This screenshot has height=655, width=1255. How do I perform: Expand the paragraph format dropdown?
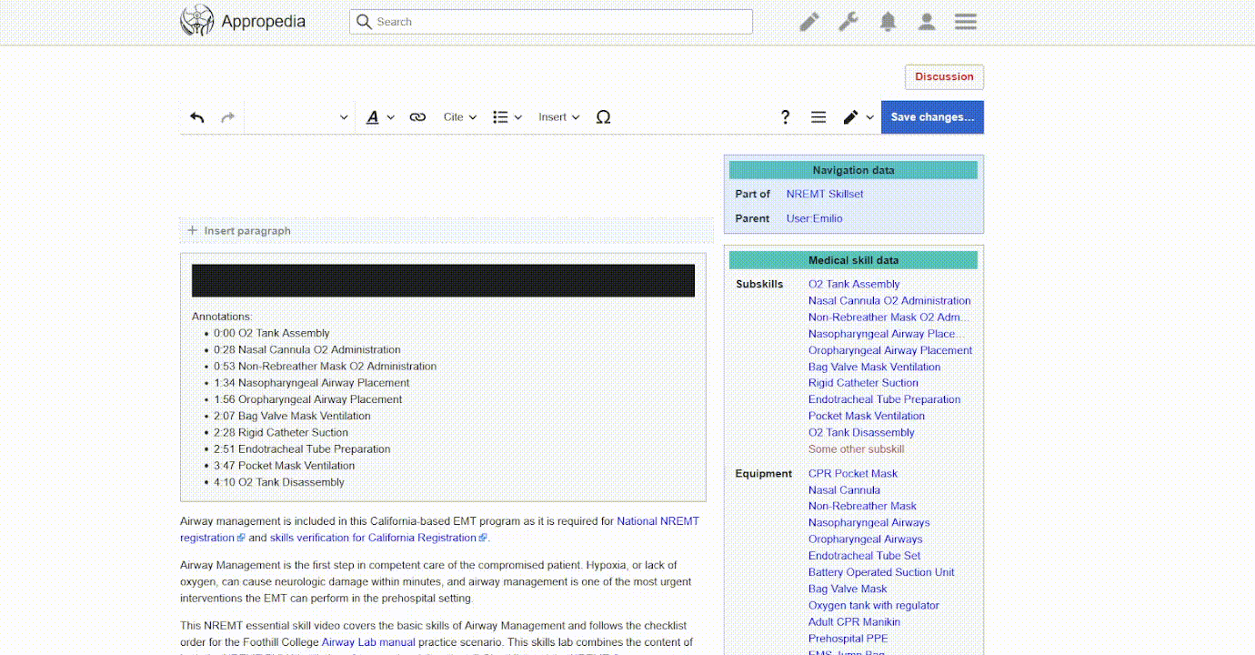click(x=298, y=117)
